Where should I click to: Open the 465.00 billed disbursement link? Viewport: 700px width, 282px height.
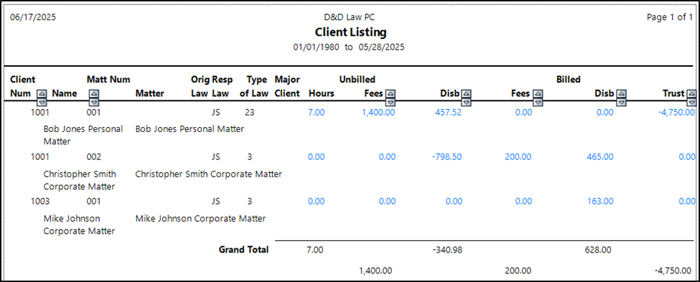click(600, 157)
